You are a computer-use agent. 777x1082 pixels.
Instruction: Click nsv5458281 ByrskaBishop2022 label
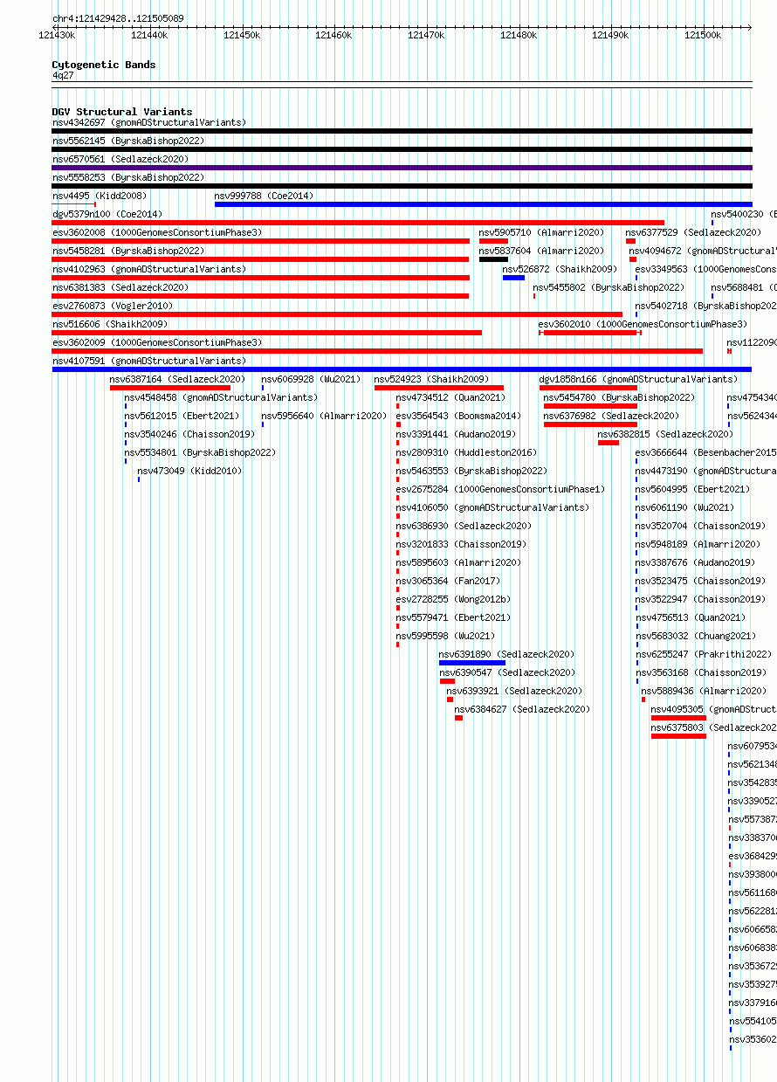[x=128, y=251]
